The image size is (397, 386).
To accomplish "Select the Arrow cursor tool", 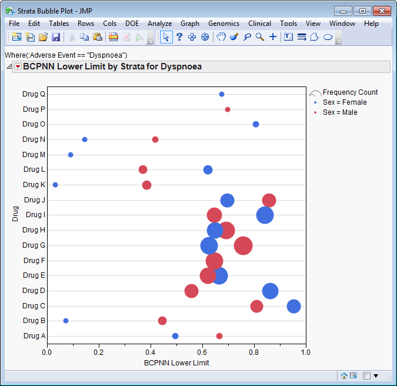I will 166,37.
